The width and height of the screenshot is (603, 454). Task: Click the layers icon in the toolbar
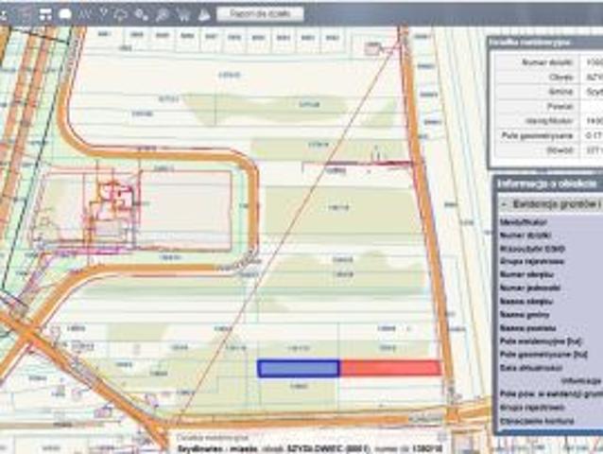pyautogui.click(x=26, y=14)
